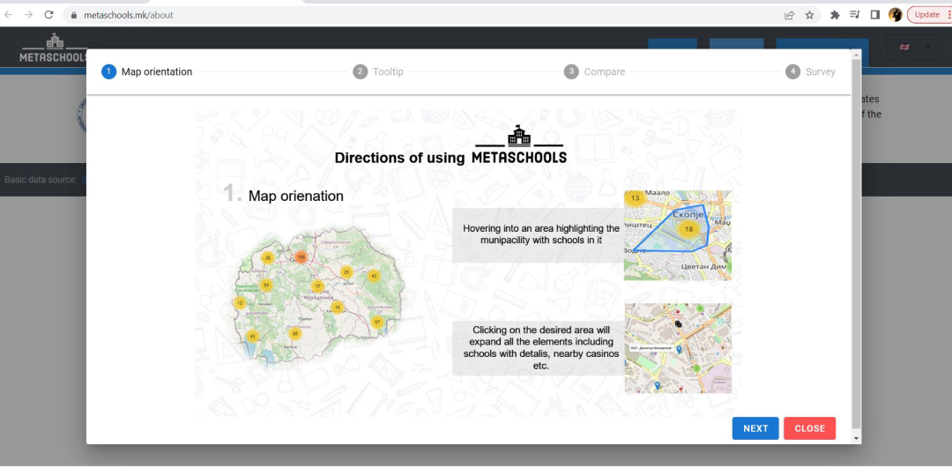Click the 'Map orienation' heading text
The width and height of the screenshot is (952, 468).
295,196
